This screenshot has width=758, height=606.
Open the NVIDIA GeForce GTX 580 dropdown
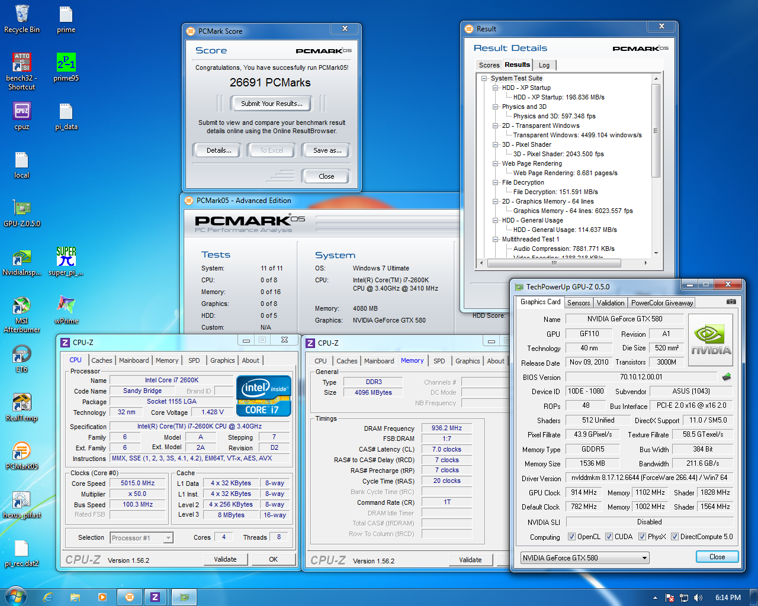coord(585,557)
